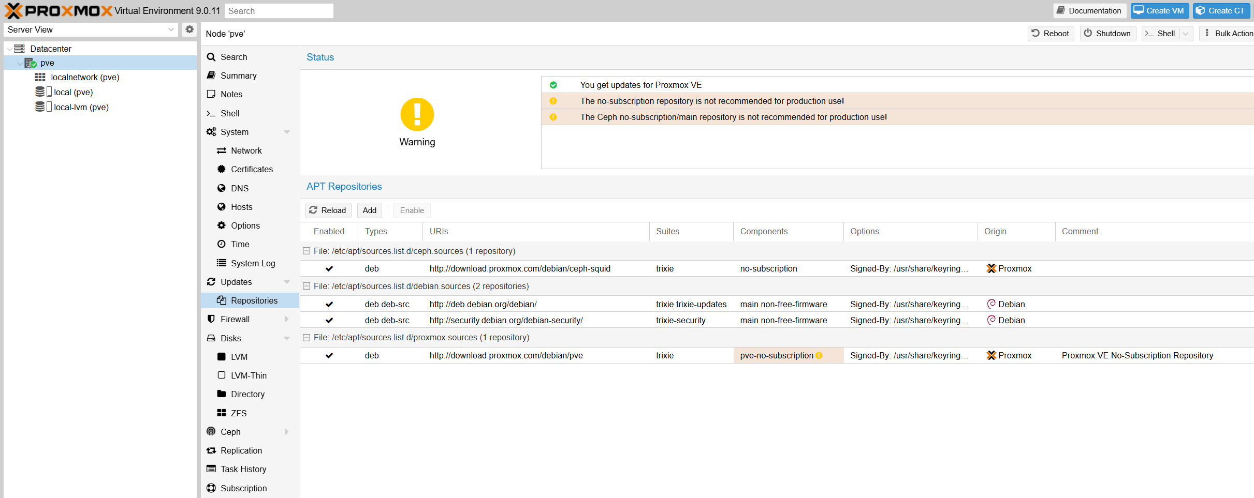Expand the Firewall submenu arrow
The height and width of the screenshot is (498, 1254).
(x=286, y=319)
